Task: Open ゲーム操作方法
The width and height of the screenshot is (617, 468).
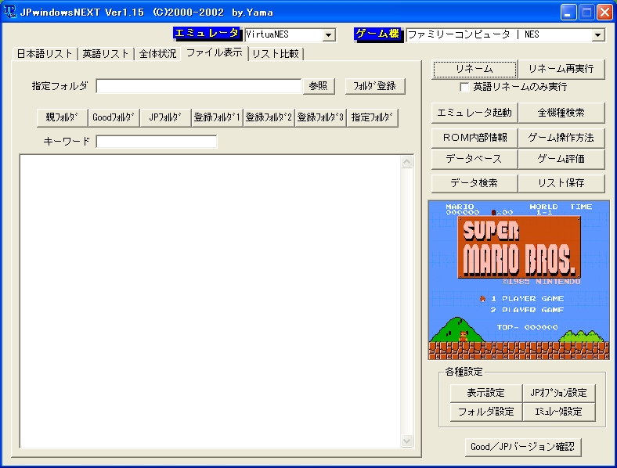Action: point(561,138)
